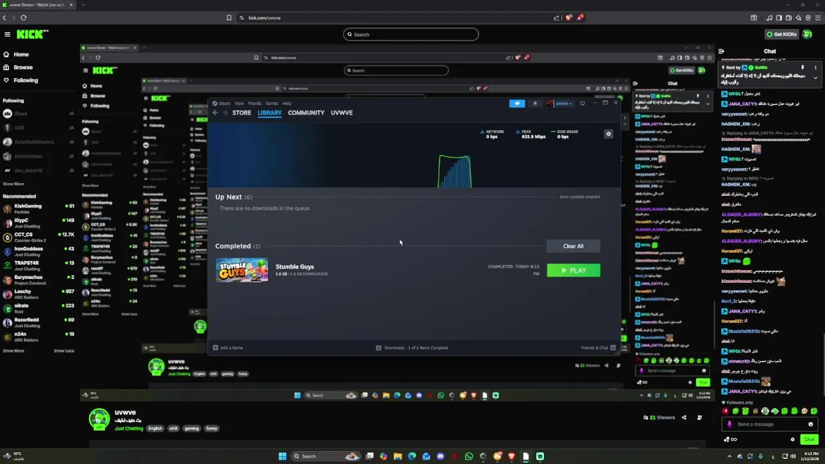825x464 pixels.
Task: Select the English tag under uvwve
Action: 155,428
